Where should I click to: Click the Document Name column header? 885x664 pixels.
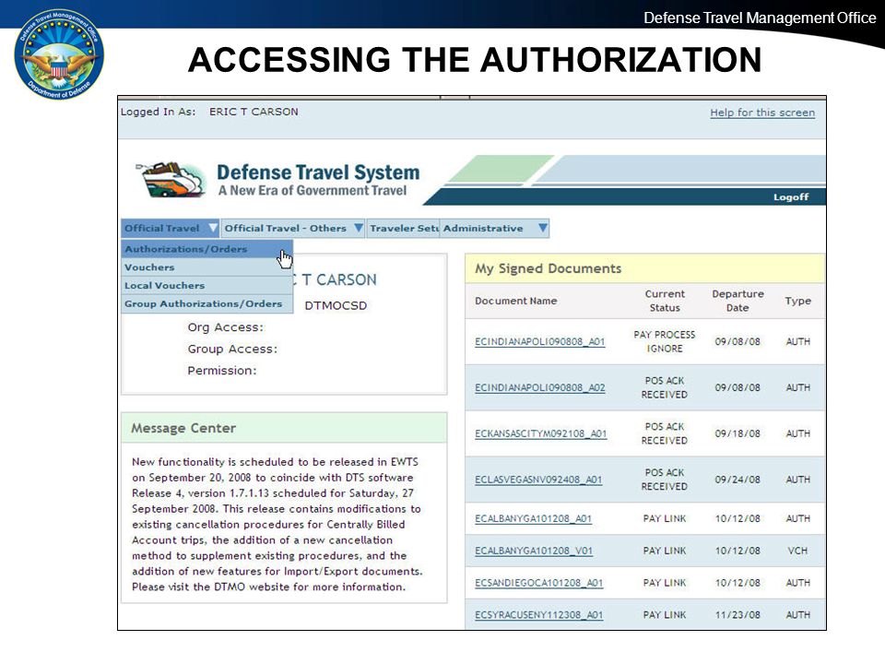(x=516, y=301)
